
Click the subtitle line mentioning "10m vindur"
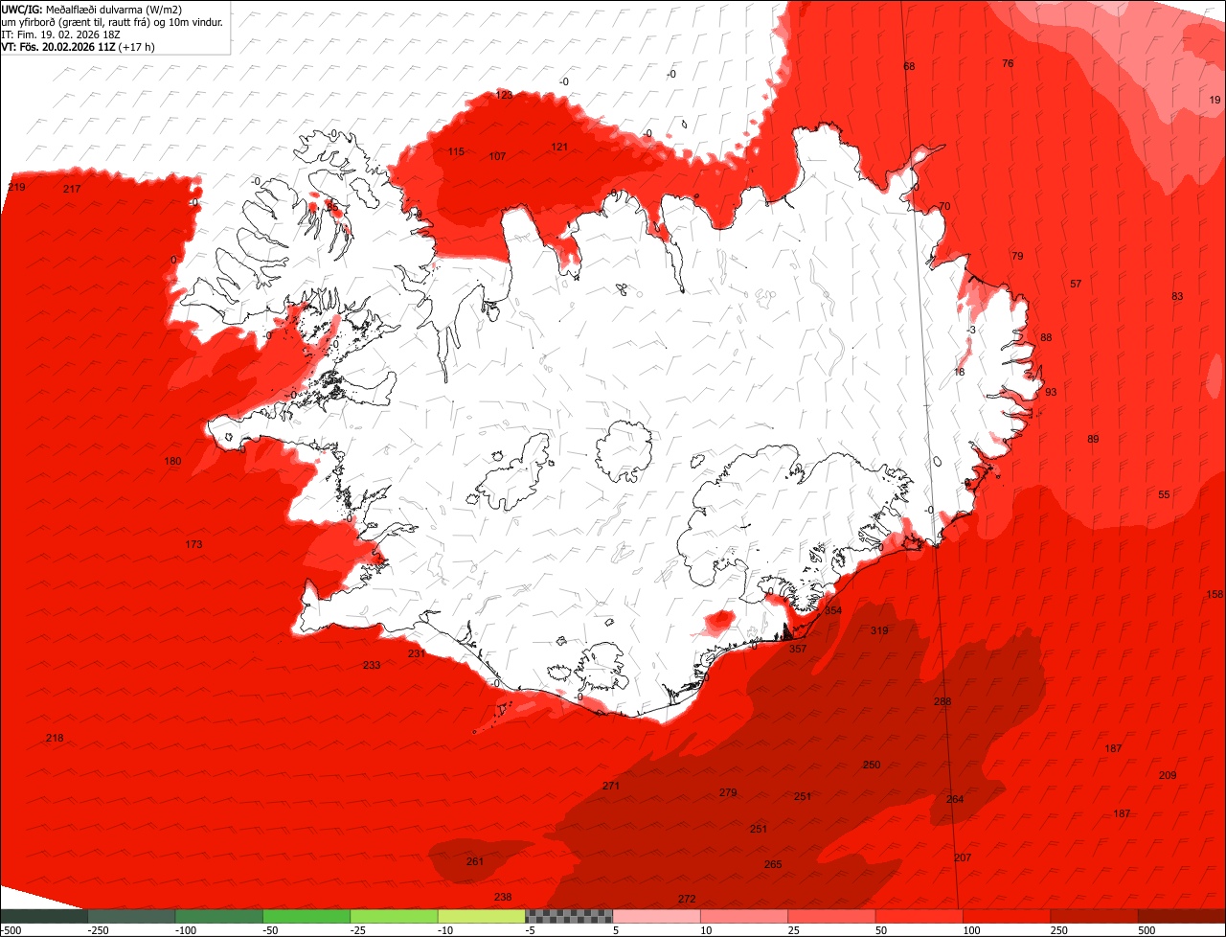(112, 22)
